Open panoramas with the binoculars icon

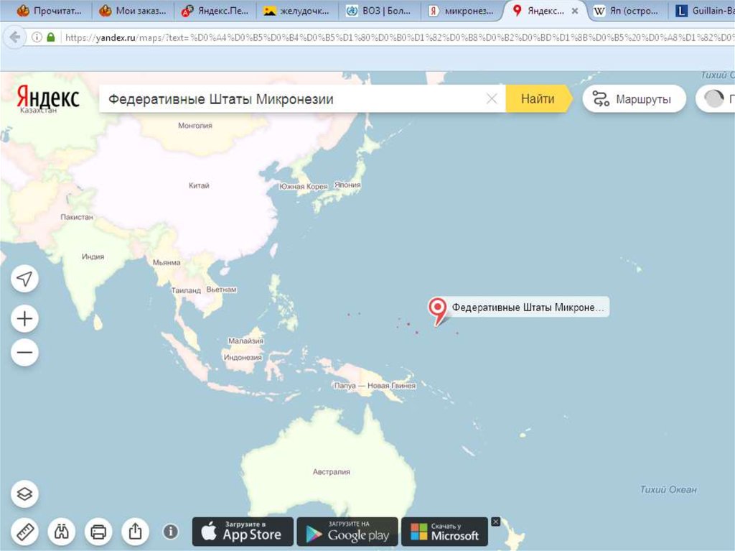[62, 532]
